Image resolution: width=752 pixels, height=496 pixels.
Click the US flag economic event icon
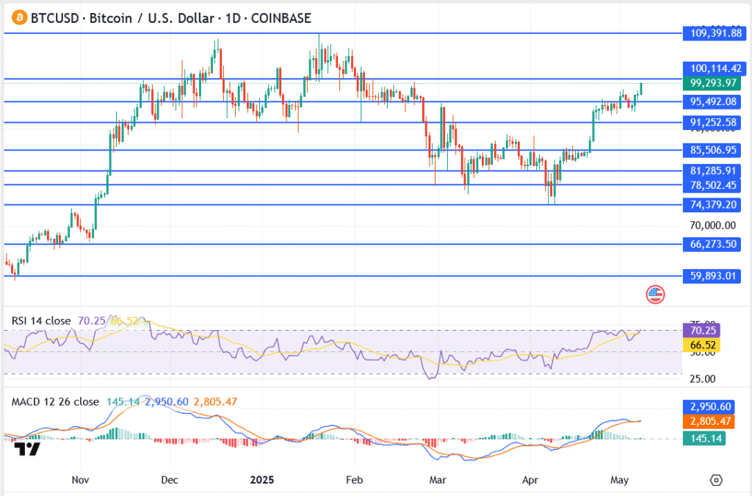(x=655, y=295)
